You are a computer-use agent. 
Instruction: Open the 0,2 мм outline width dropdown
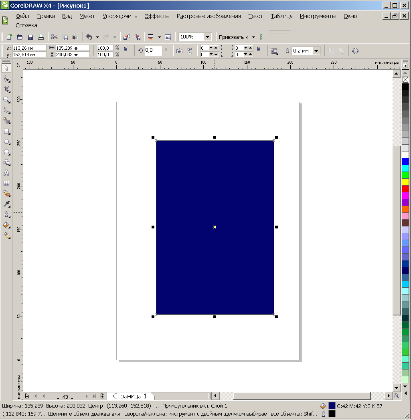(316, 51)
